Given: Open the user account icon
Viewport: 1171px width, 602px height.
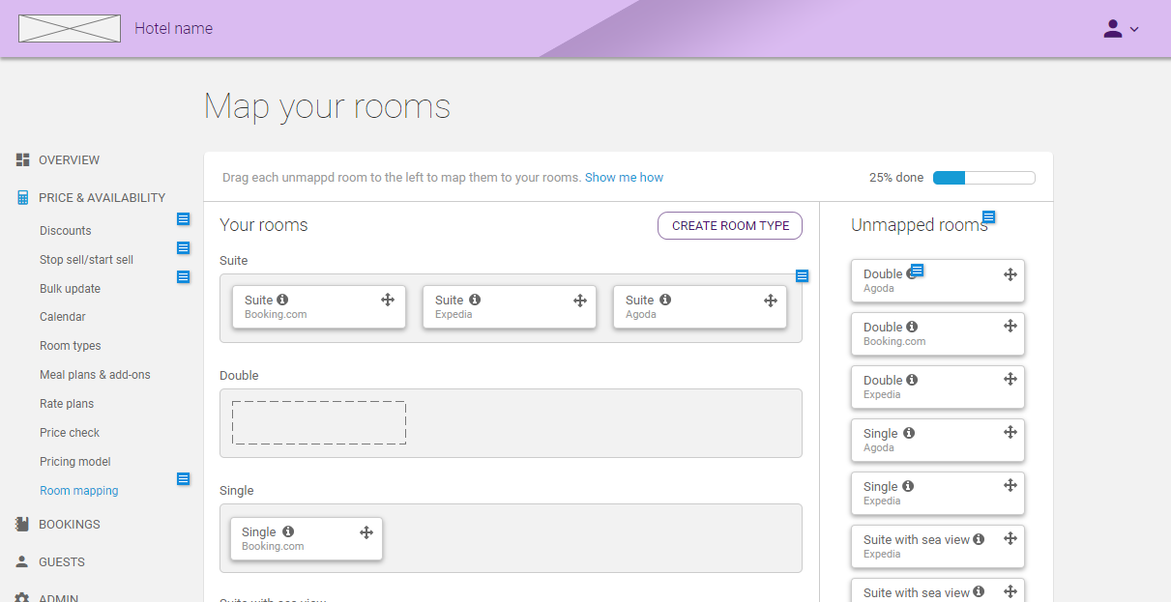Looking at the screenshot, I should click(x=1113, y=29).
